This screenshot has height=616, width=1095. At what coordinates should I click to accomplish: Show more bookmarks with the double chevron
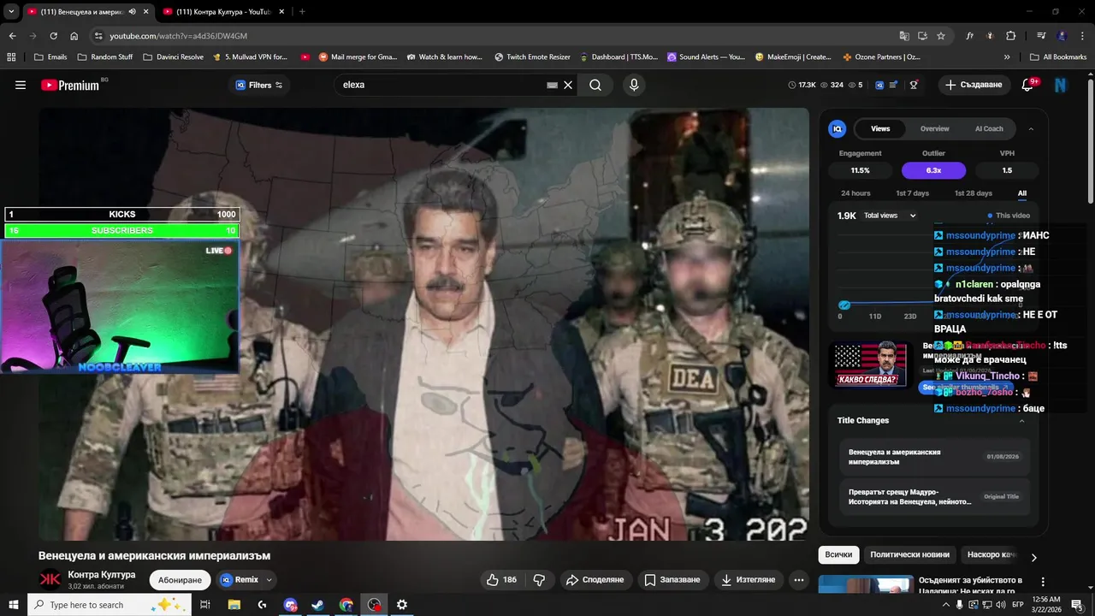(1007, 56)
